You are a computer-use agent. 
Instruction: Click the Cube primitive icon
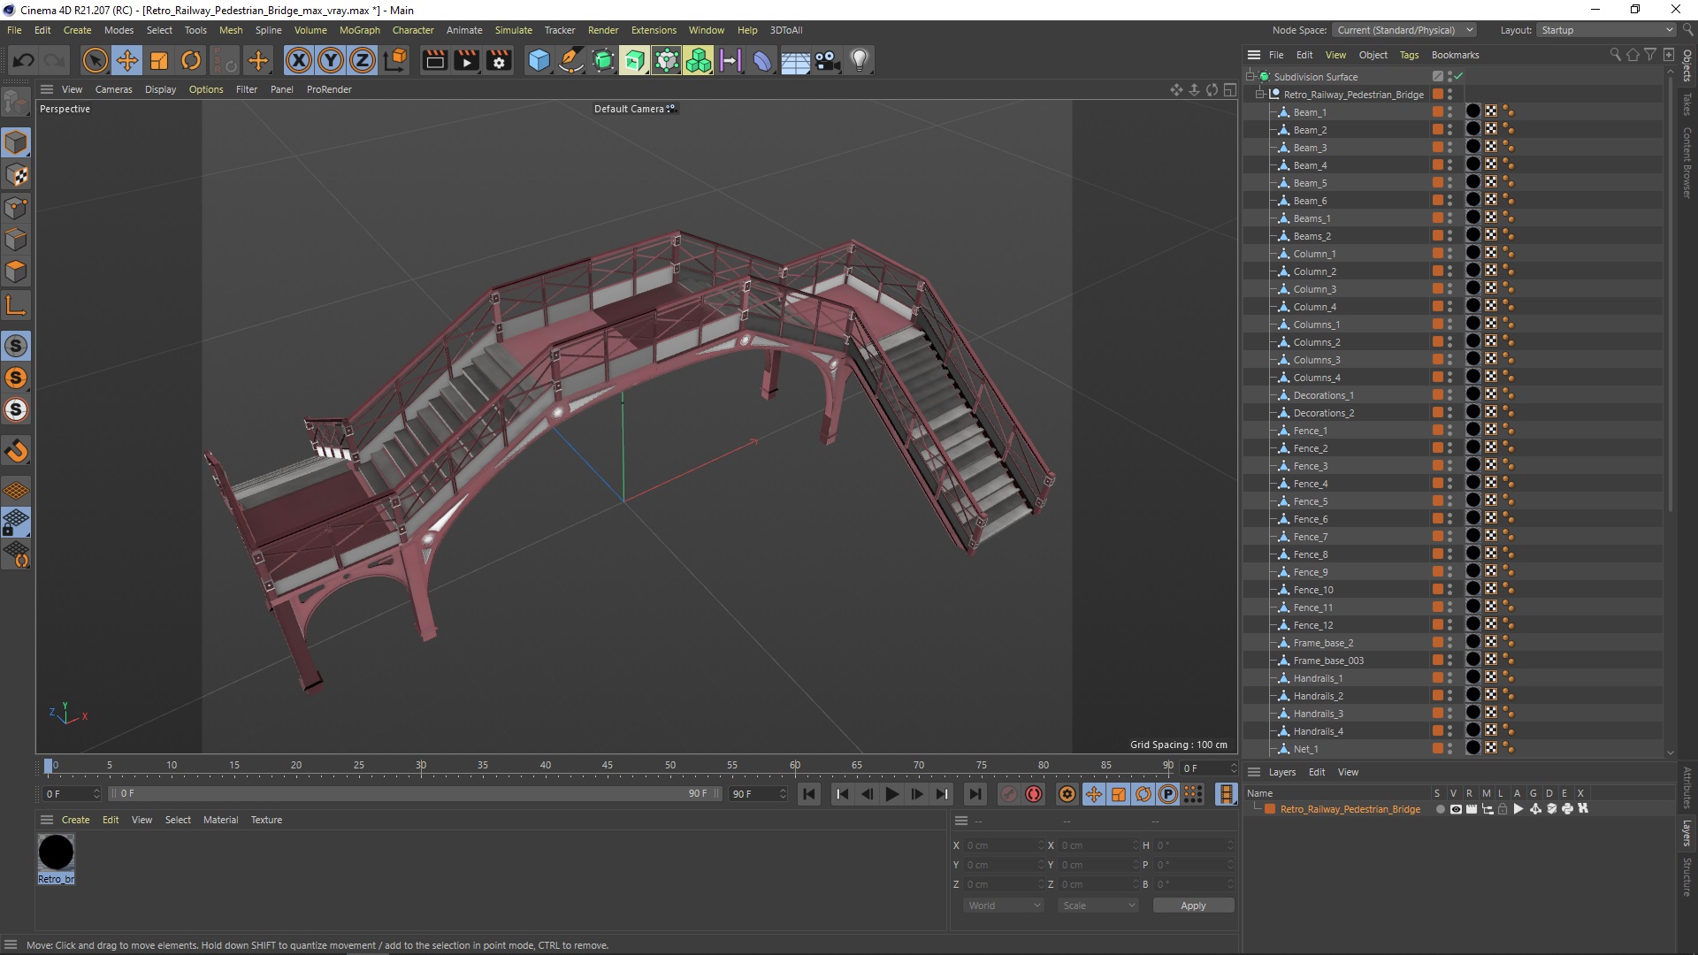(539, 60)
